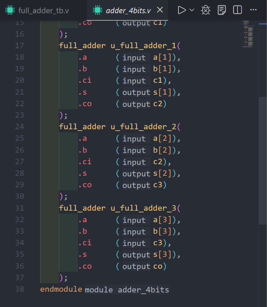Split the editor with the layout icon
Image resolution: width=267 pixels, height=307 pixels.
[x=237, y=10]
